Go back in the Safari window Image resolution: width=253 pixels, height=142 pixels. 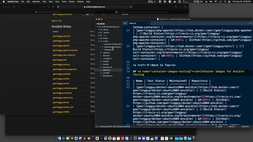[19, 7]
